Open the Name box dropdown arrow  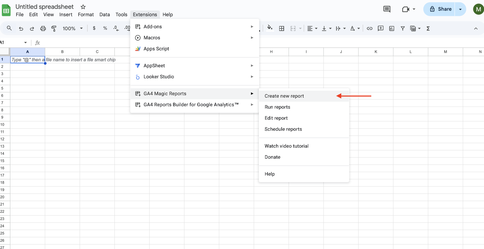point(26,43)
